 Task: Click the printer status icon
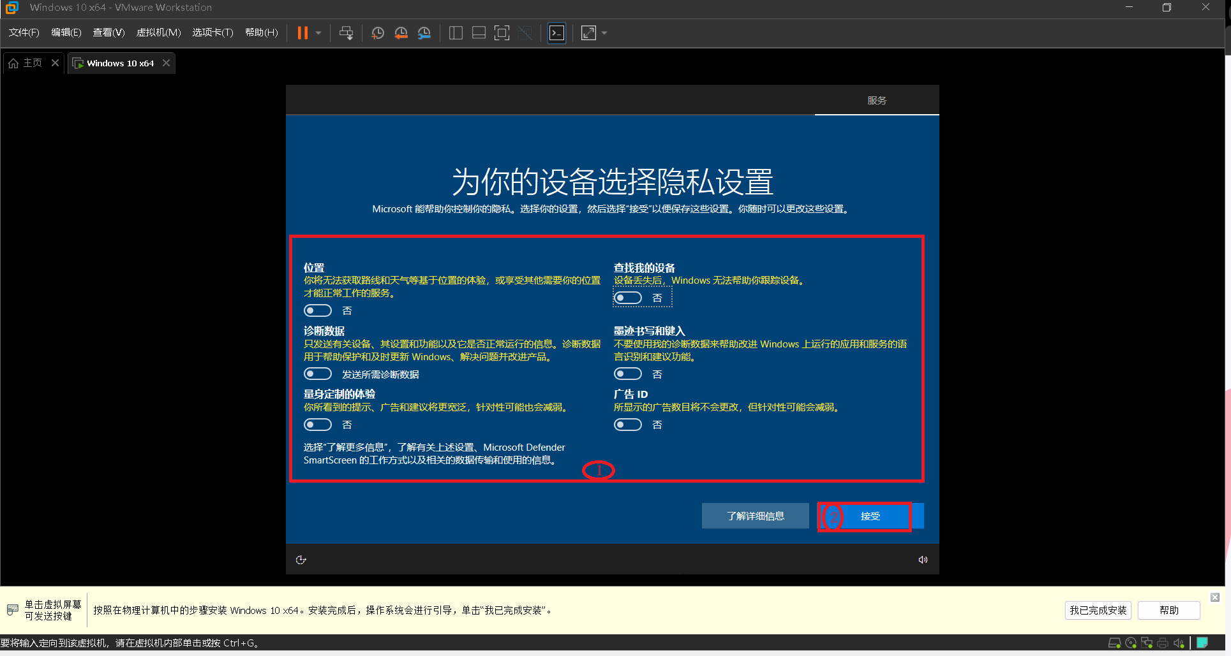(1163, 643)
